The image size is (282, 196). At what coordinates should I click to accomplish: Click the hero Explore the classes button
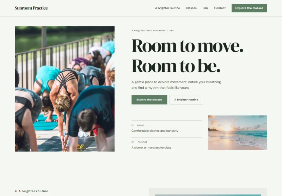click(149, 100)
